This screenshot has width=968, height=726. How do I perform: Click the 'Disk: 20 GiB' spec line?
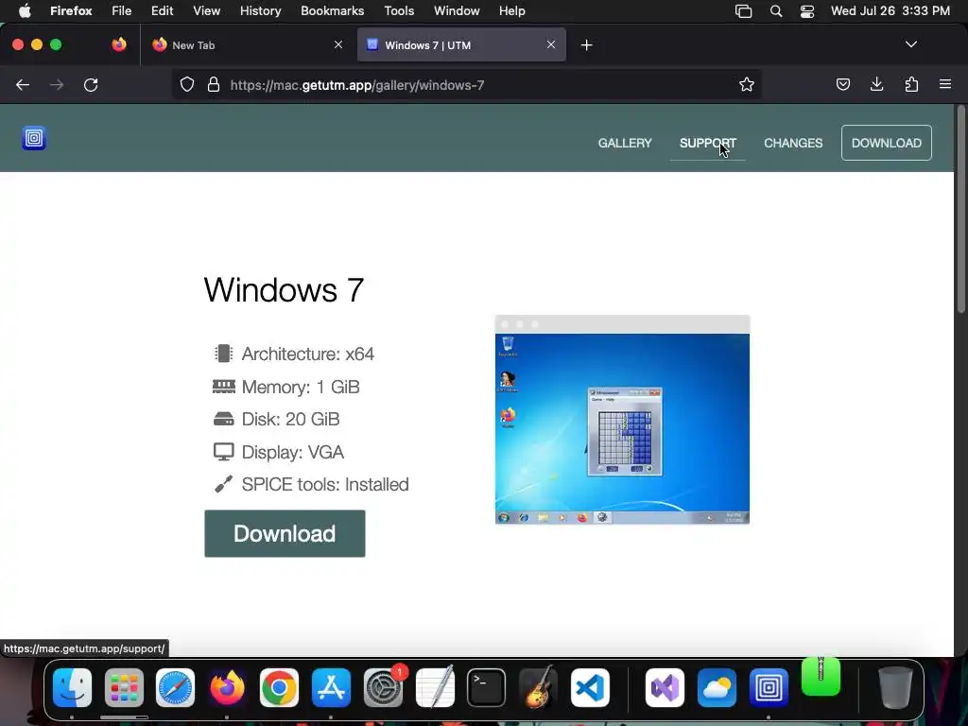(276, 419)
